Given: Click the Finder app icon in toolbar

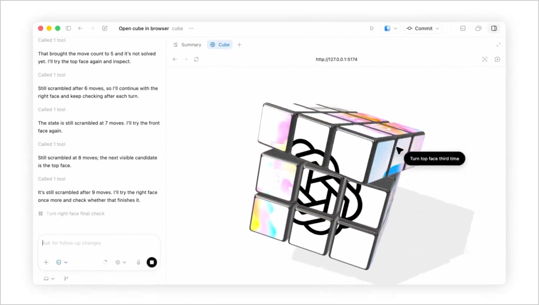Looking at the screenshot, I should coord(387,28).
